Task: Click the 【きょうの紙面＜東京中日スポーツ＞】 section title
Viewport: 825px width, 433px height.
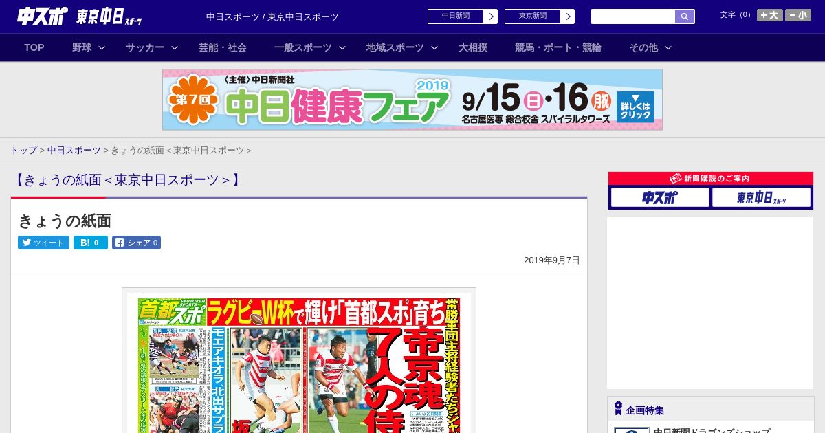Action: point(127,180)
